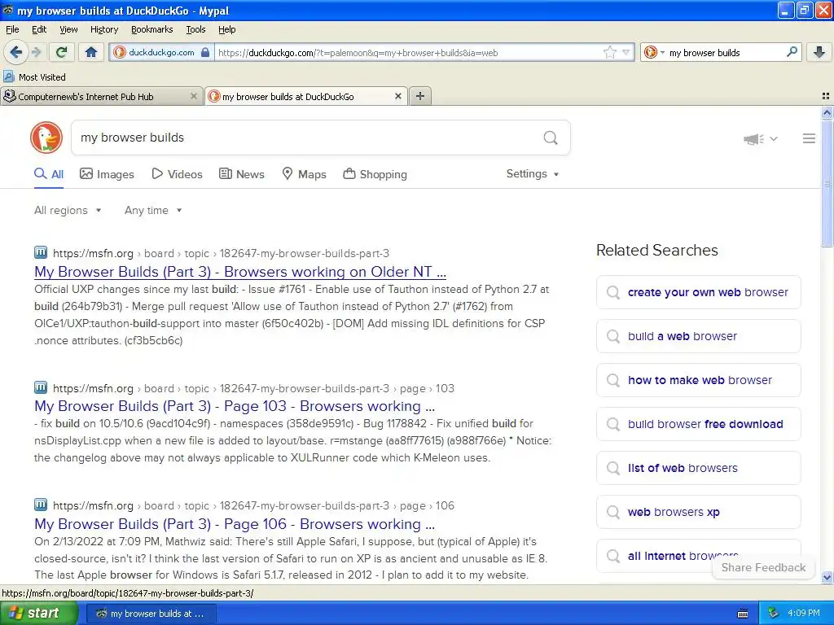The image size is (834, 625).
Task: Click the page scrollbar down arrow
Action: [827, 577]
